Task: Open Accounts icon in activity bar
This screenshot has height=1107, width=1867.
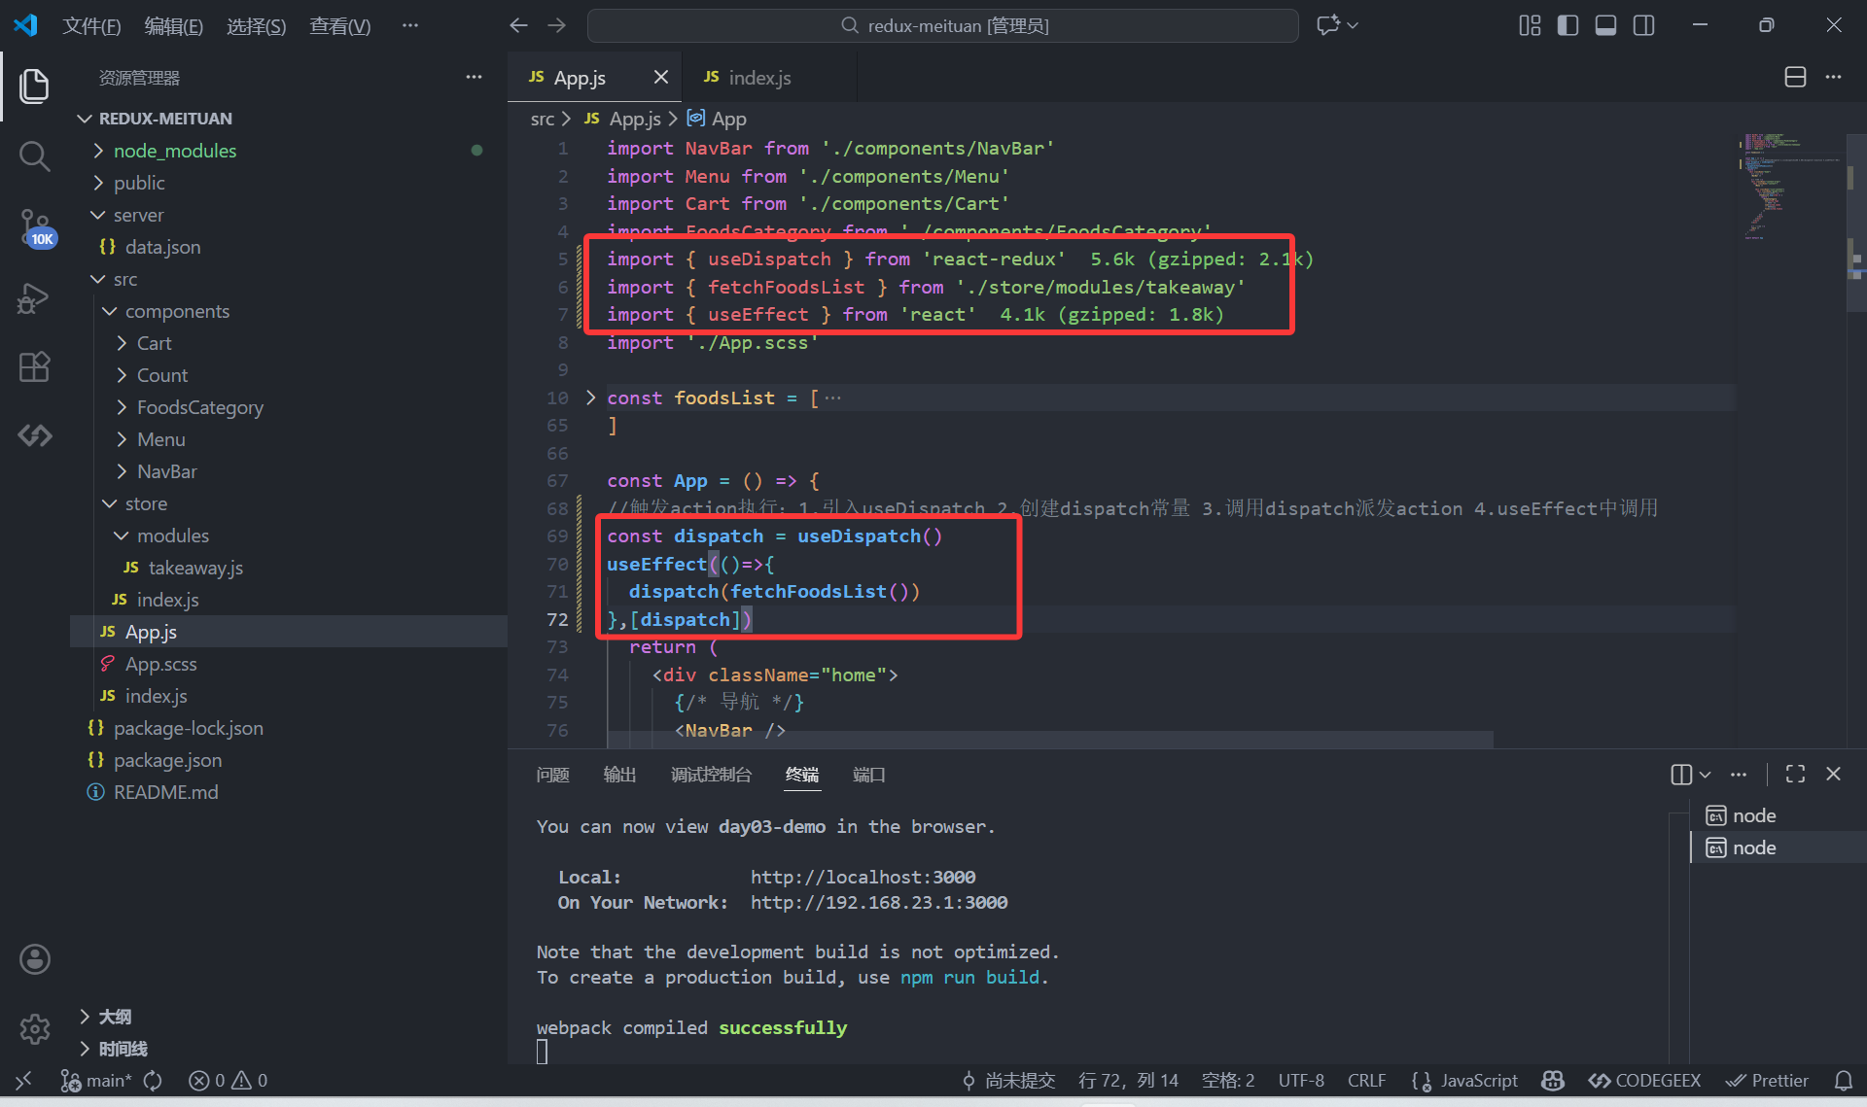Action: click(x=34, y=959)
